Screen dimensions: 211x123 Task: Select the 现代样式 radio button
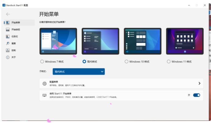pyautogui.click(x=84, y=61)
